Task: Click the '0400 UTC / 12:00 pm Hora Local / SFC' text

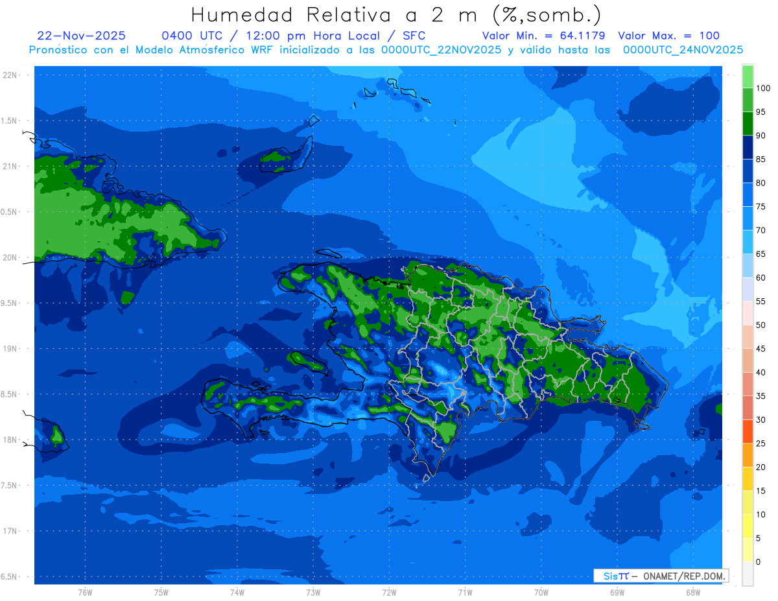Action: [x=293, y=36]
